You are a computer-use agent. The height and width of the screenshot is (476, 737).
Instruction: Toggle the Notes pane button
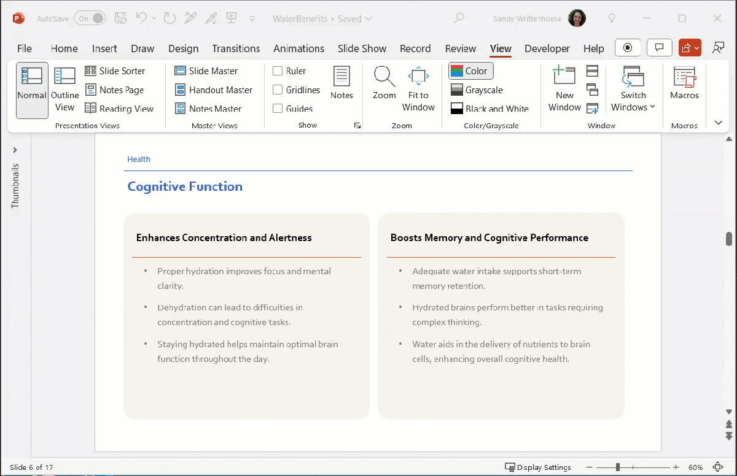341,83
